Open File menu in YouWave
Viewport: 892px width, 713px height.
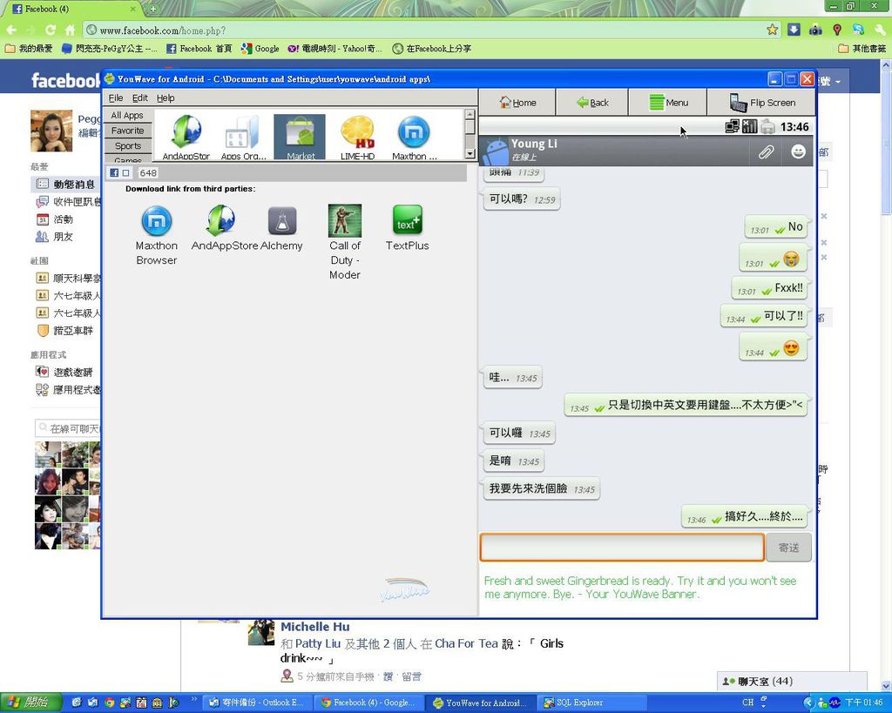click(x=116, y=98)
